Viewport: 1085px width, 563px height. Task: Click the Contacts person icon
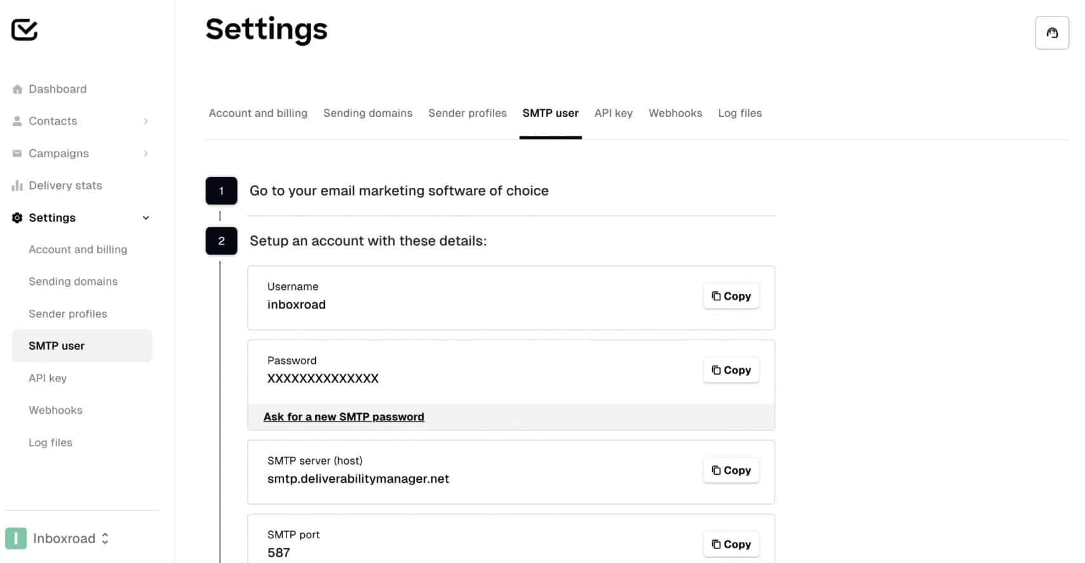coord(17,121)
